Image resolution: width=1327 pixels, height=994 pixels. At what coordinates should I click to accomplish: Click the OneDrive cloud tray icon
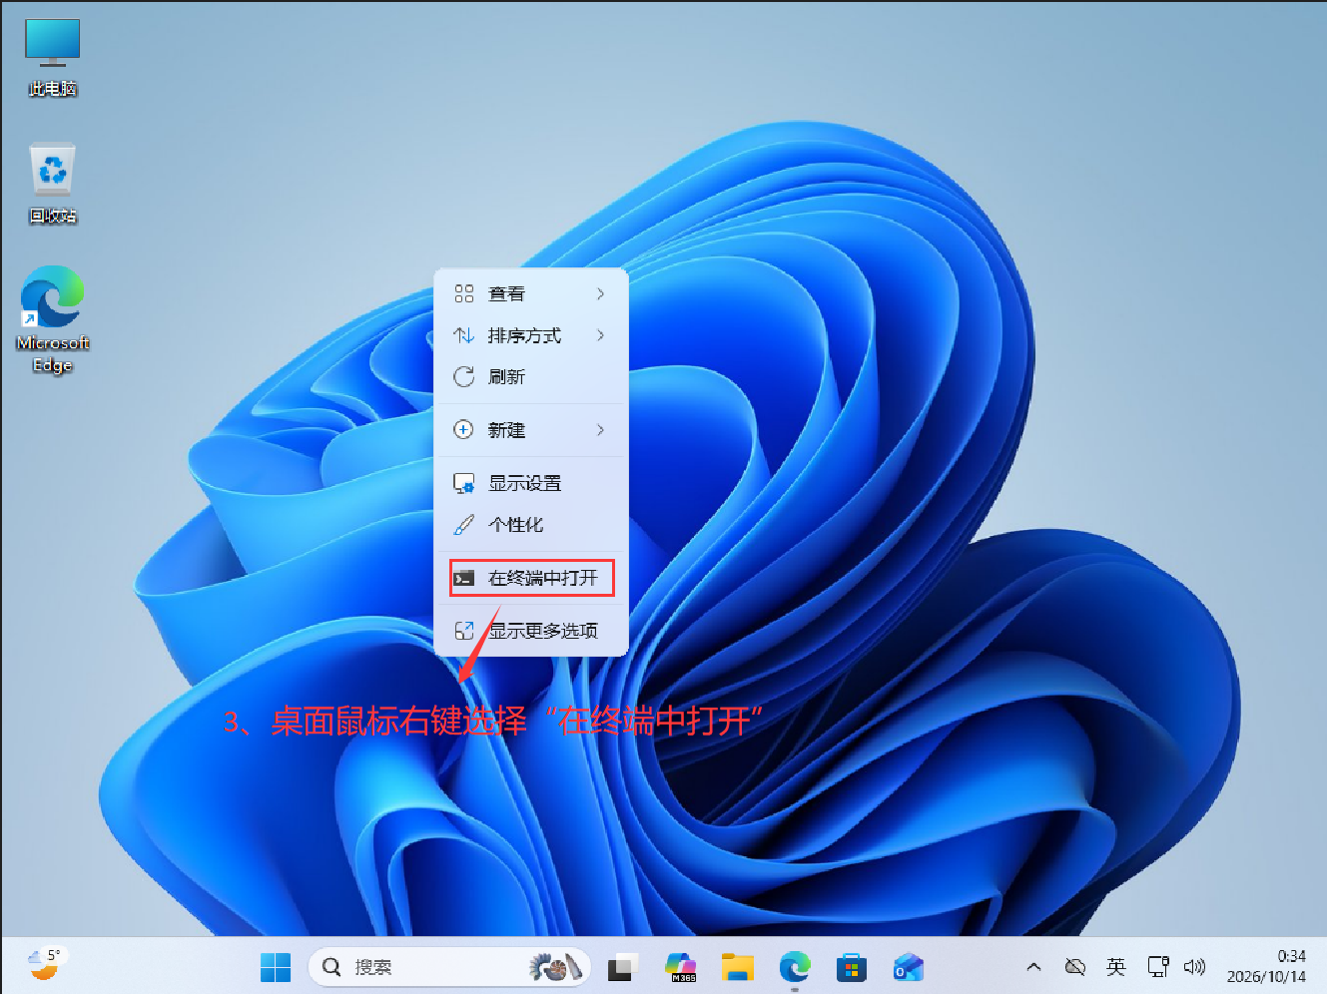click(x=1075, y=966)
